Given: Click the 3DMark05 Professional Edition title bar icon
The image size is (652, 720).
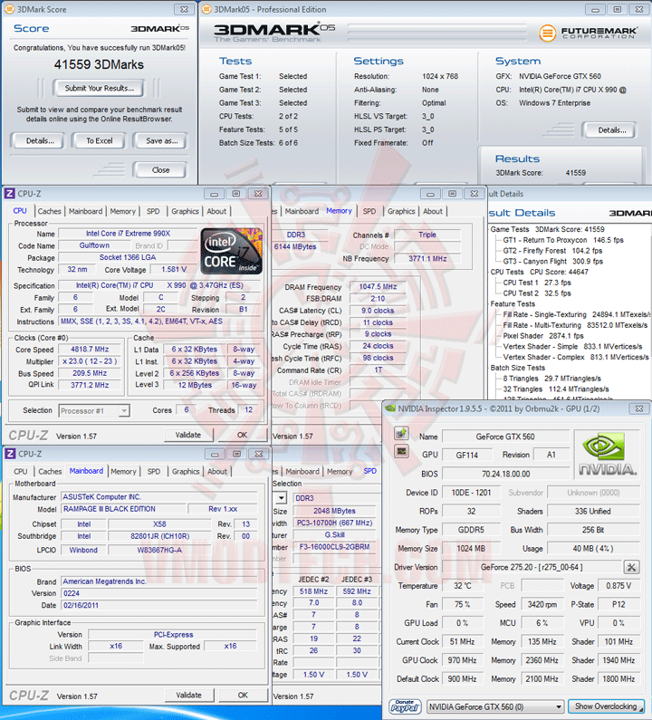Looking at the screenshot, I should 206,9.
